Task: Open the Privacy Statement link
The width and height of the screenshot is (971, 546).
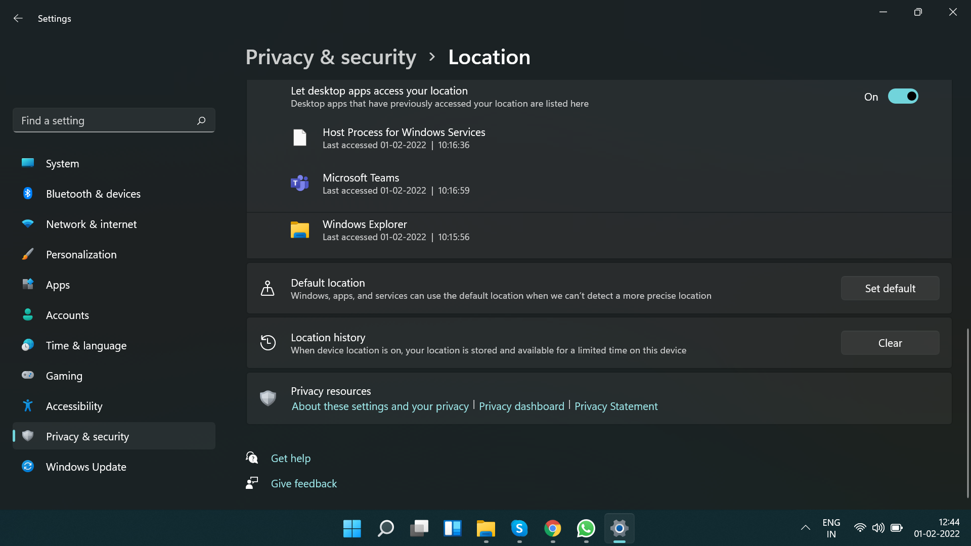Action: (x=615, y=406)
